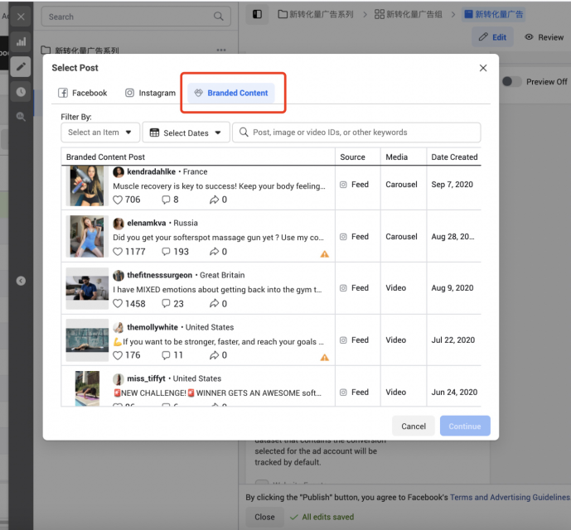The height and width of the screenshot is (530, 571).
Task: Select thefitnesssurgeon video thumbnail
Action: tap(87, 288)
